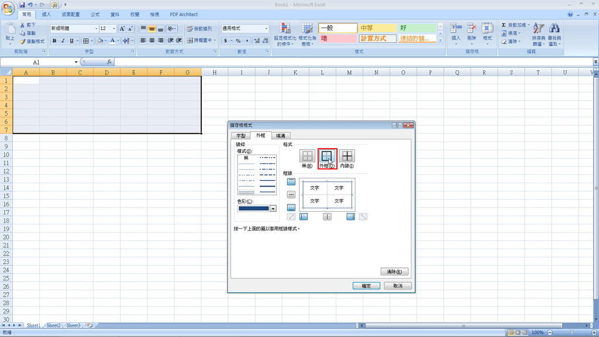
Task: Open 設定格式化的條件 conditional formatting
Action: point(285,35)
